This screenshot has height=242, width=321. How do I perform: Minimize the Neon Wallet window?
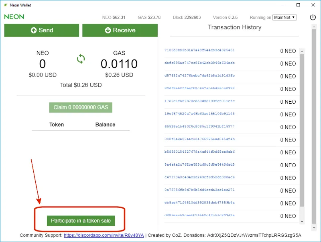[284, 5]
